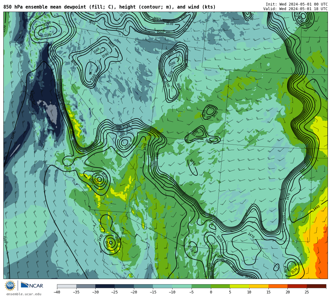Click the slate gray -35 to -30 color swatch
The width and height of the screenshot is (331, 298).
click(86, 286)
